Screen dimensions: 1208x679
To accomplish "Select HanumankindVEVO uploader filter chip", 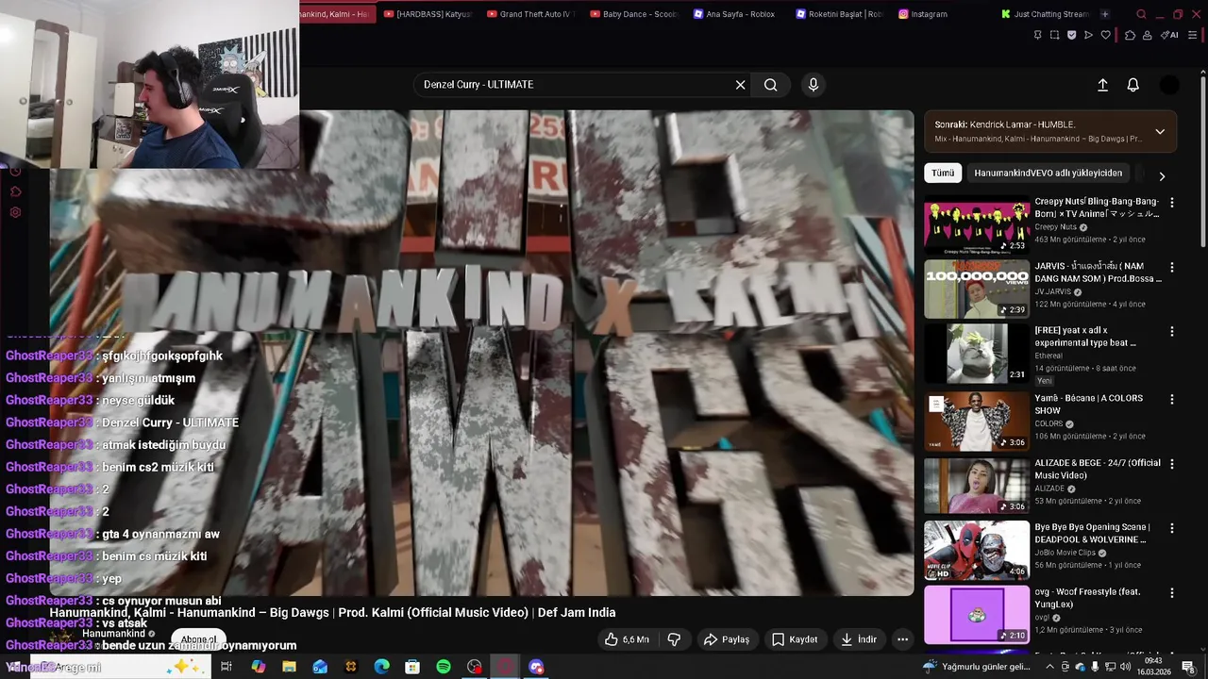I will pyautogui.click(x=1048, y=173).
